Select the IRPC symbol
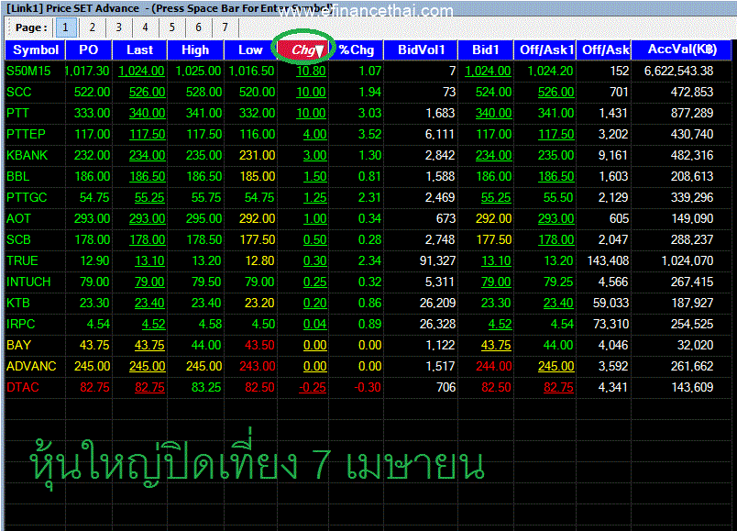 click(21, 324)
